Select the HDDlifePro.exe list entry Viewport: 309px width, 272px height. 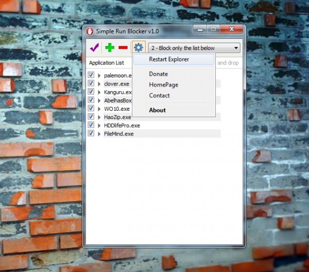(122, 126)
